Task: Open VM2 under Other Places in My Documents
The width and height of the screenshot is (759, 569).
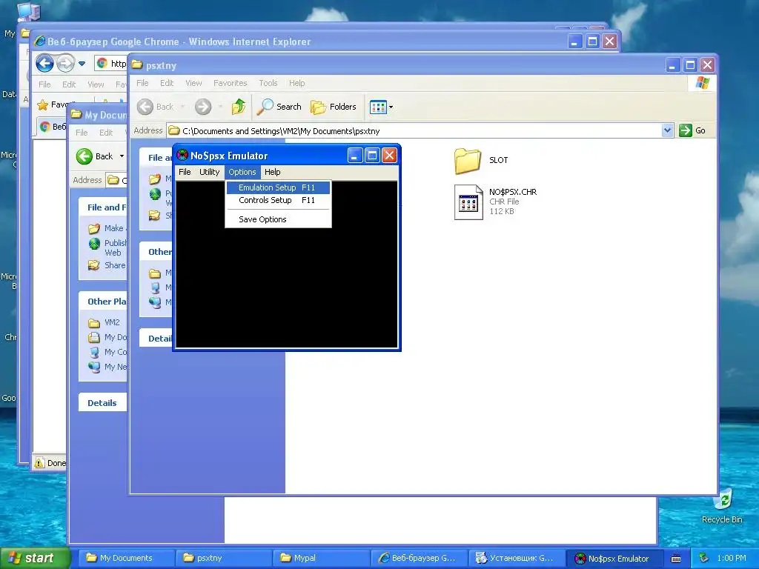Action: 104,323
